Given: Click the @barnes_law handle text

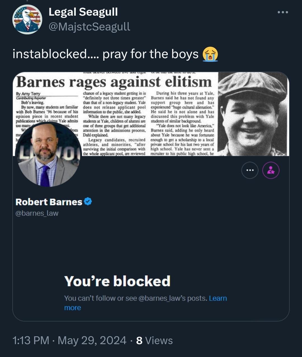Looking at the screenshot, I should 37,213.
